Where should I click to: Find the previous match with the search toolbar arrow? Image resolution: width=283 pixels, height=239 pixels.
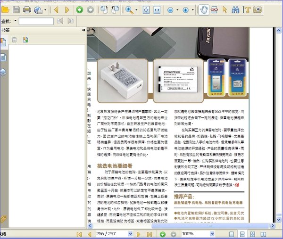[60, 21]
